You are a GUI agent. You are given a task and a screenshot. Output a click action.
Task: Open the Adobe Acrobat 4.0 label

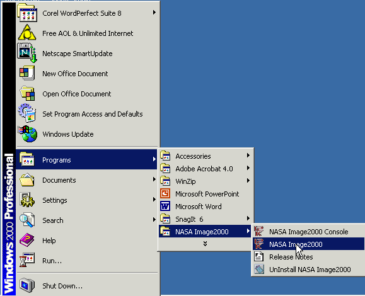point(204,169)
